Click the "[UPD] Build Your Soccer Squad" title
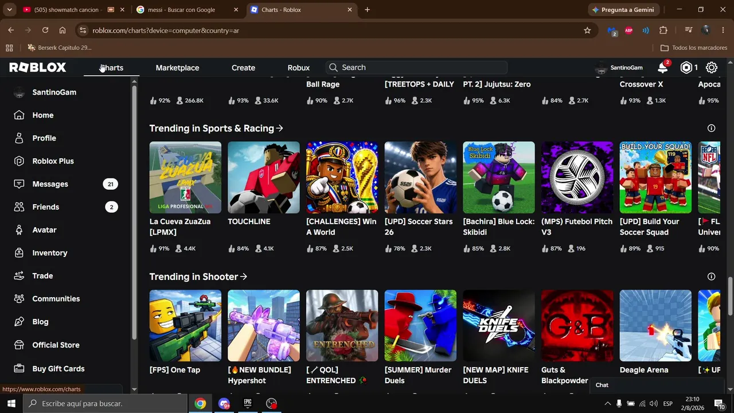Viewport: 734px width, 413px height. point(650,227)
